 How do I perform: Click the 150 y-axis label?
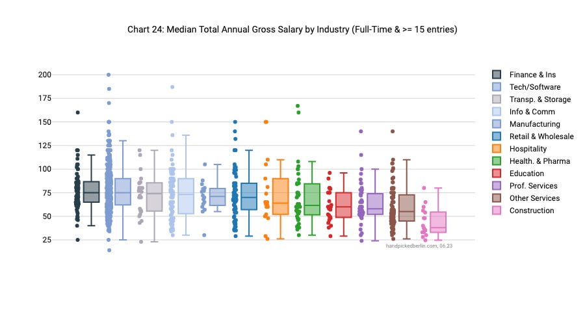click(45, 122)
